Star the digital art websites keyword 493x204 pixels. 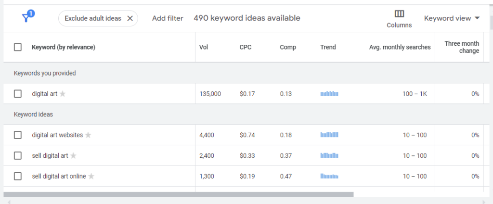[88, 135]
